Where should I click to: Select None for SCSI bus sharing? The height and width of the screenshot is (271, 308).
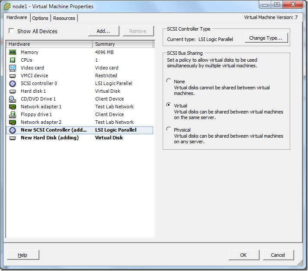tap(169, 81)
